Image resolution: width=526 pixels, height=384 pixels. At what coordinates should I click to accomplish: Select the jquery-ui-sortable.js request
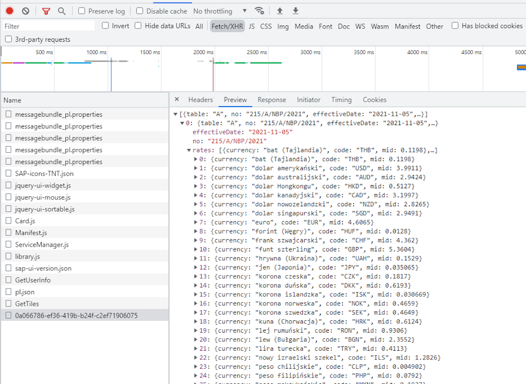85,209
